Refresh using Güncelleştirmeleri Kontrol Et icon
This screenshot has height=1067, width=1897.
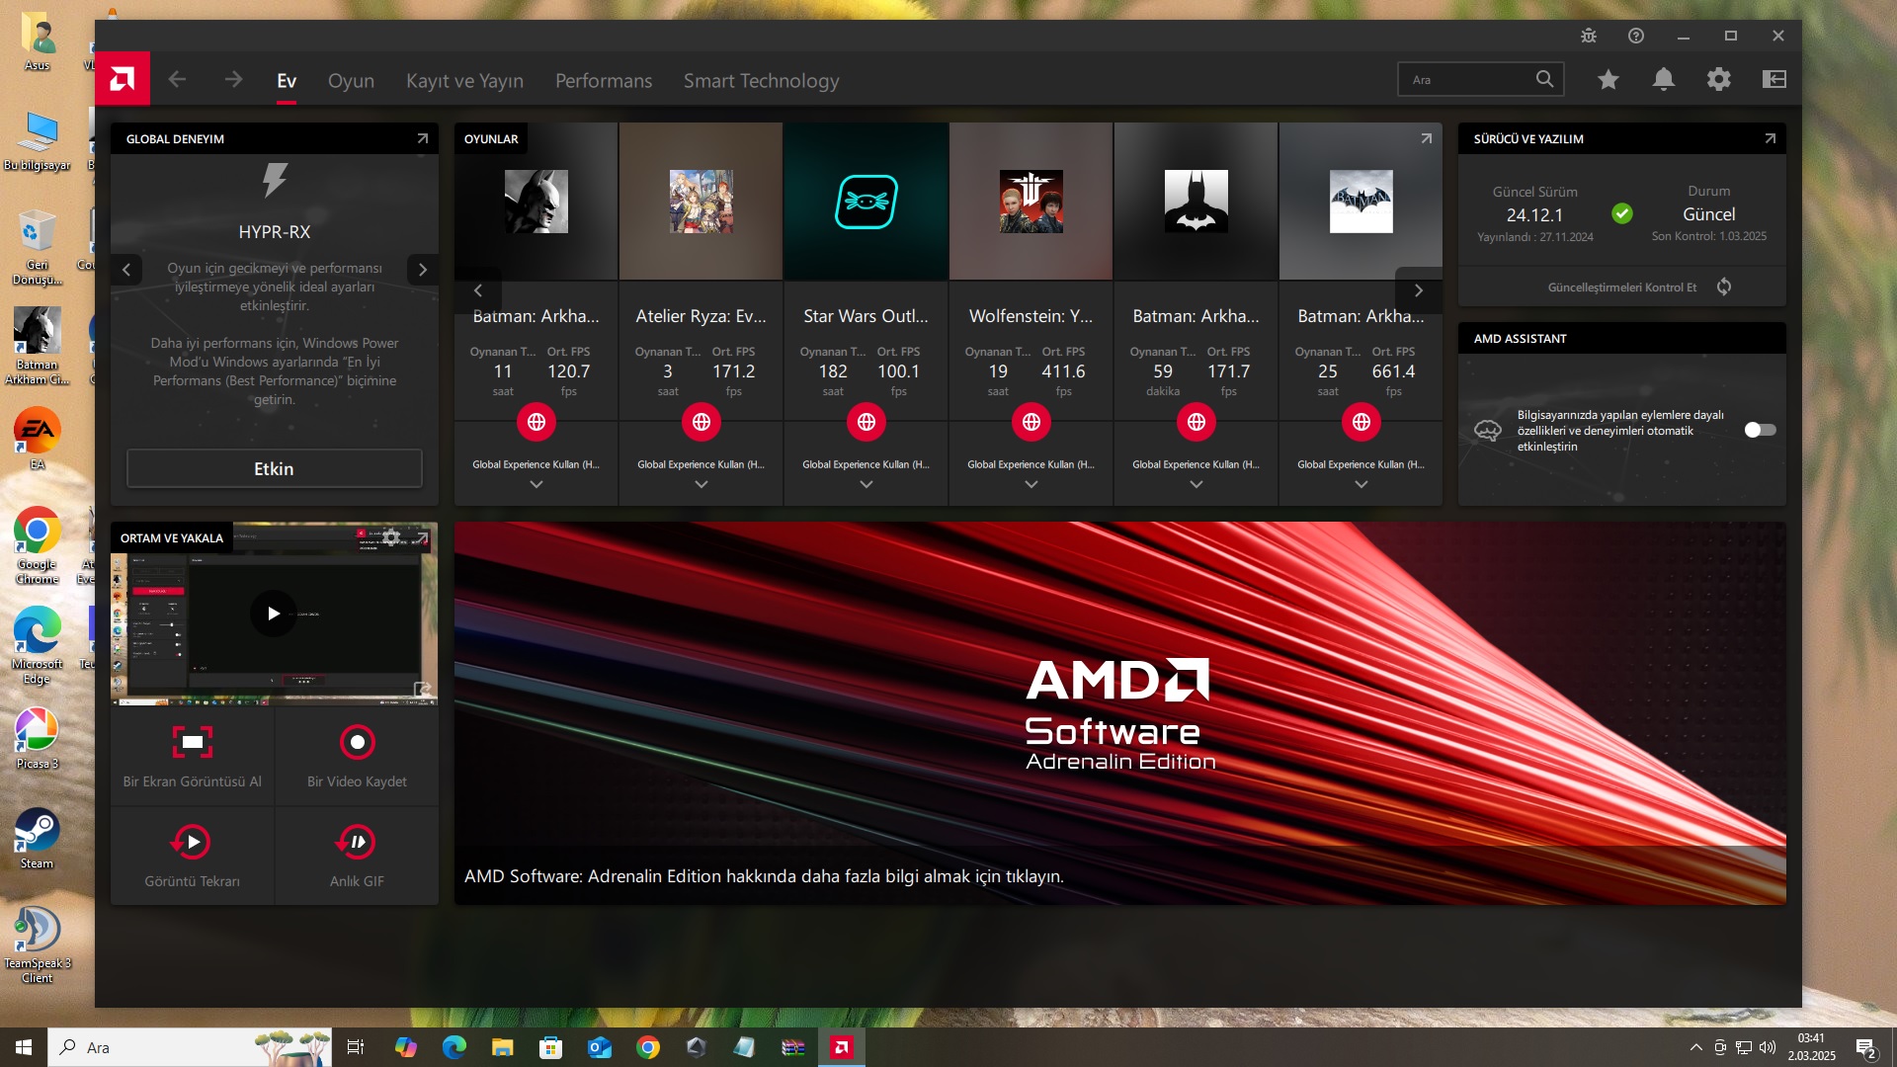point(1723,287)
